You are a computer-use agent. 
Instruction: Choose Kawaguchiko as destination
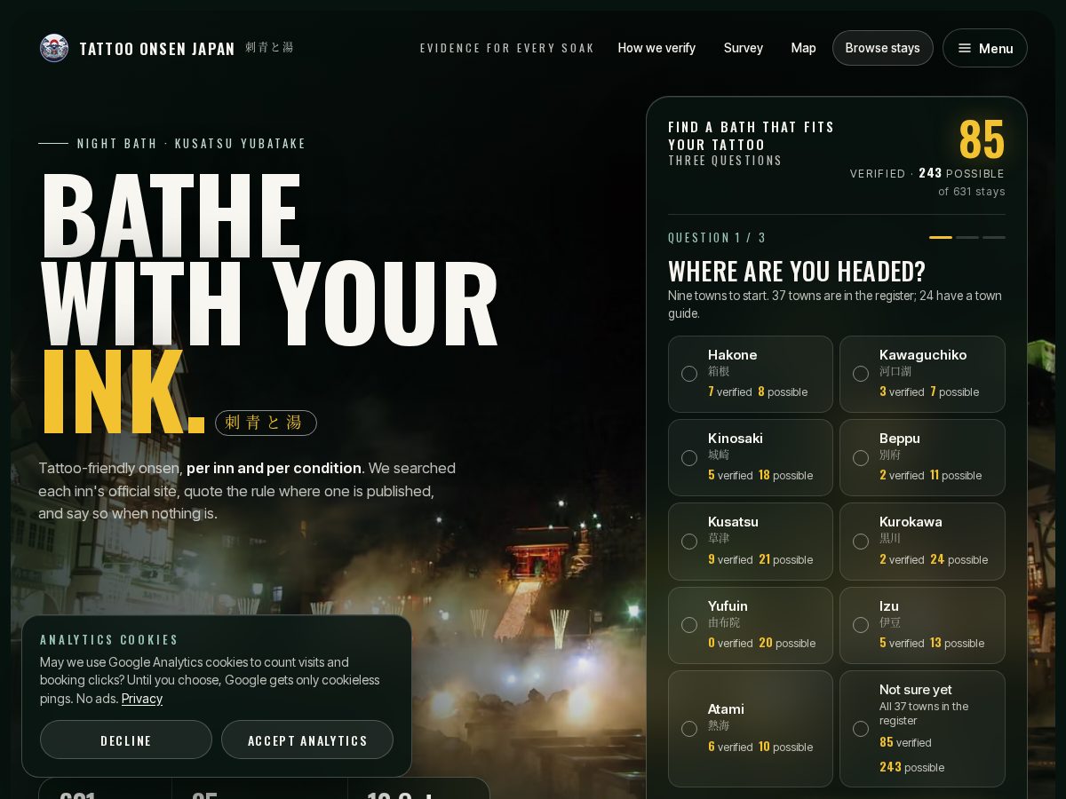(x=922, y=374)
